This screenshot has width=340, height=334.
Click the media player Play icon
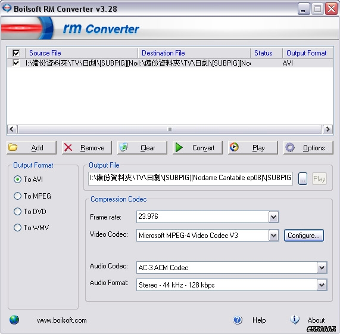click(234, 147)
